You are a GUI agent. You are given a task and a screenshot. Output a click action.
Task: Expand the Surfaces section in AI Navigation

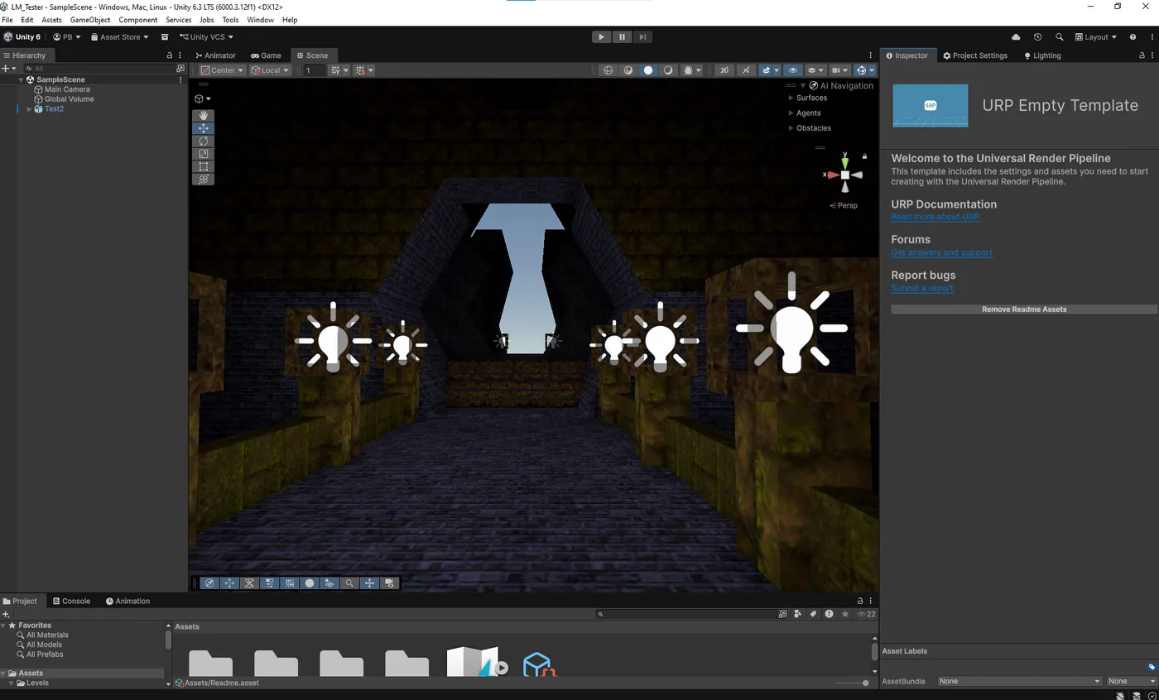coord(791,98)
